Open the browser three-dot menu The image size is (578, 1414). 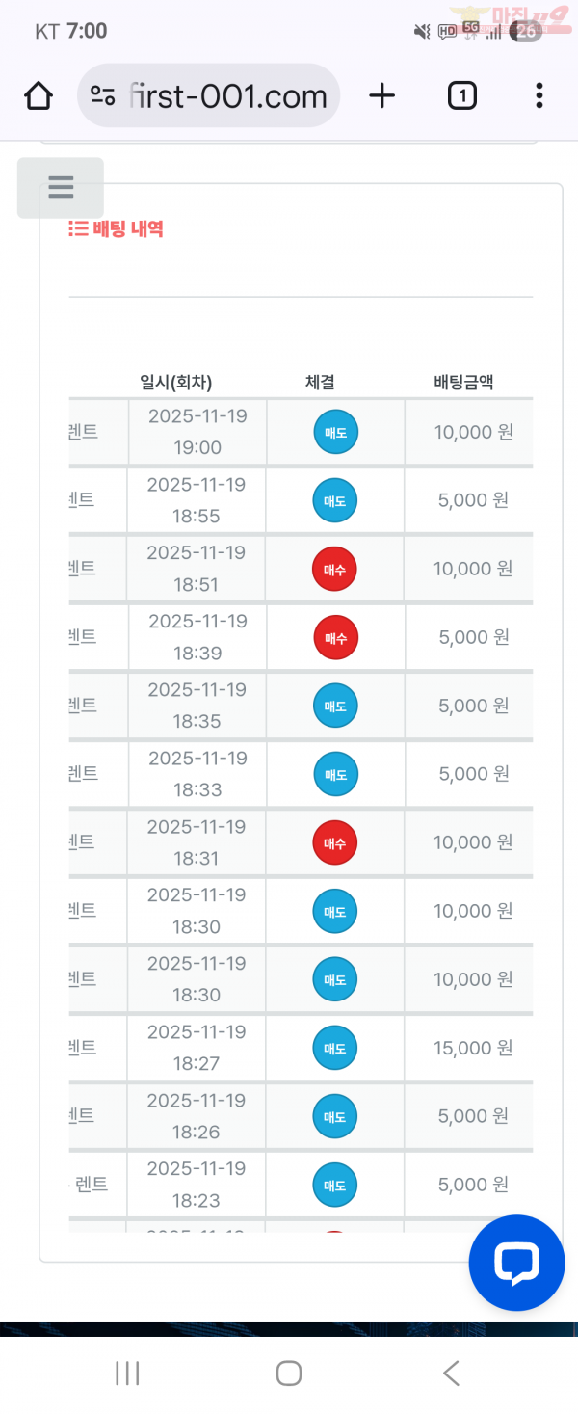(539, 95)
